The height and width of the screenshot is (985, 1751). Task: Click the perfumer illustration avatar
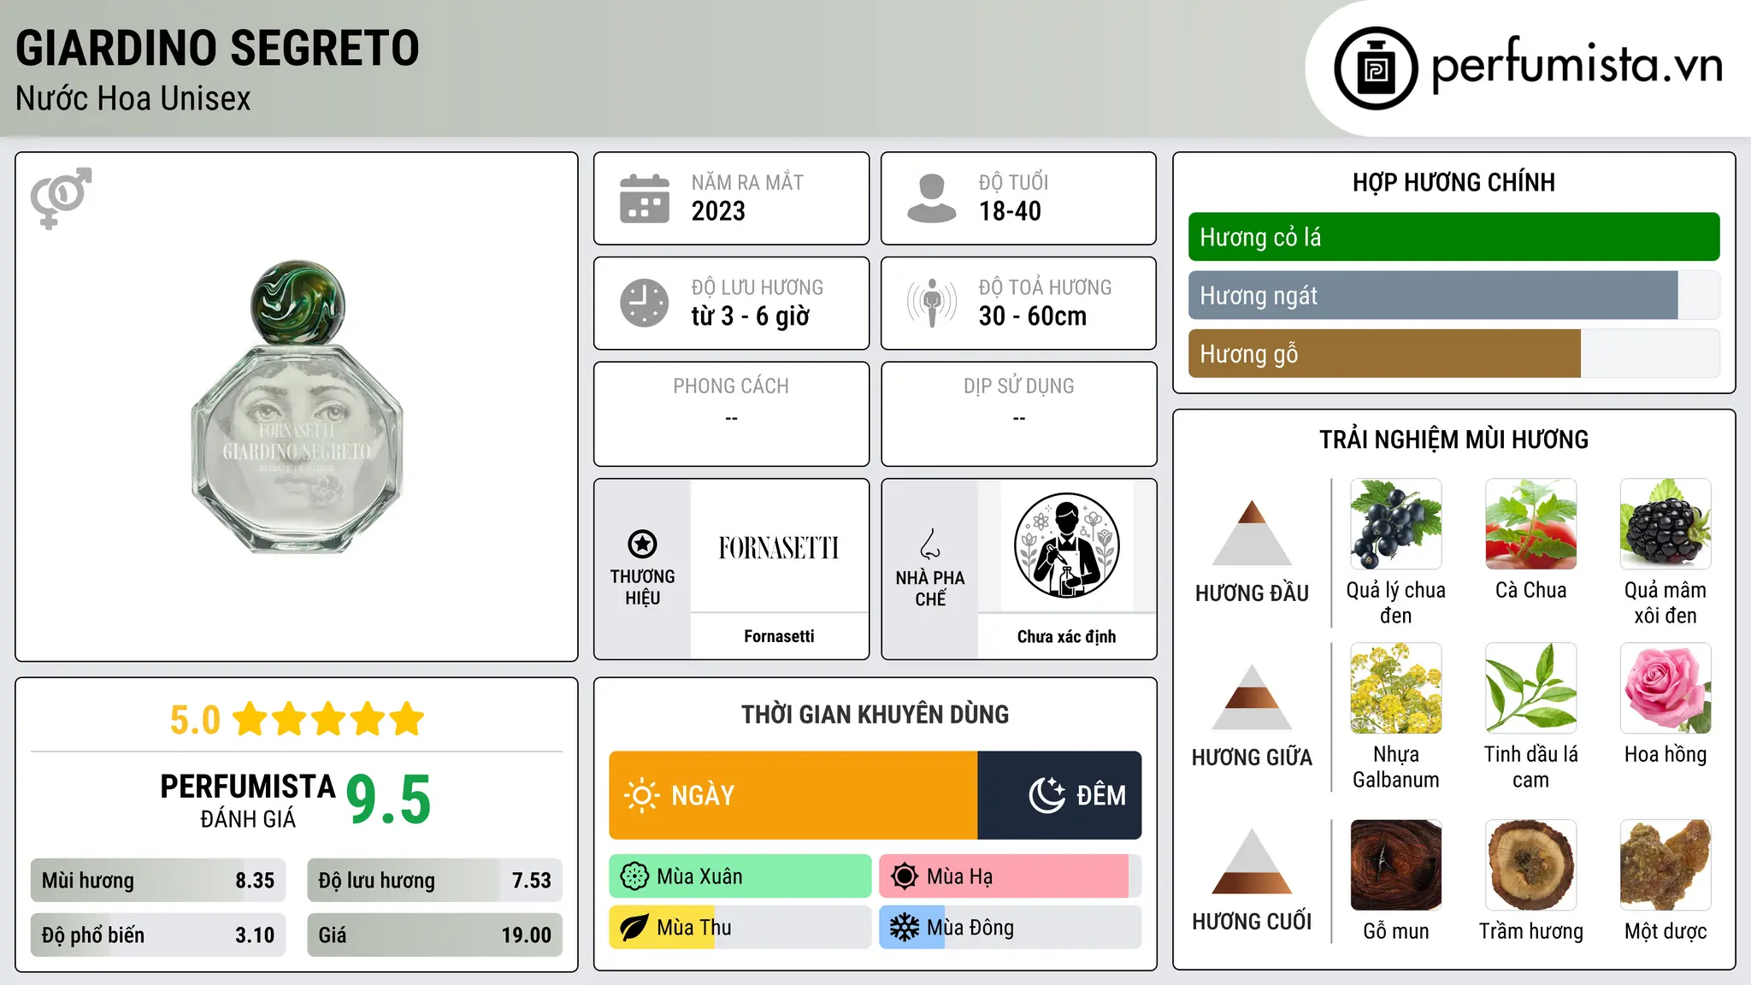1066,546
